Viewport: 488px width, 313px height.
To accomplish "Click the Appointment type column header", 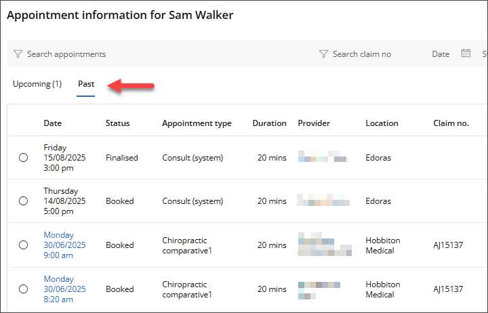I will tap(197, 123).
